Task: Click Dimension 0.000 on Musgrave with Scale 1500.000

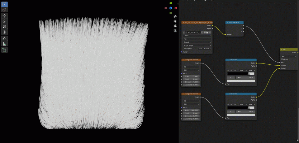Action: [191, 116]
